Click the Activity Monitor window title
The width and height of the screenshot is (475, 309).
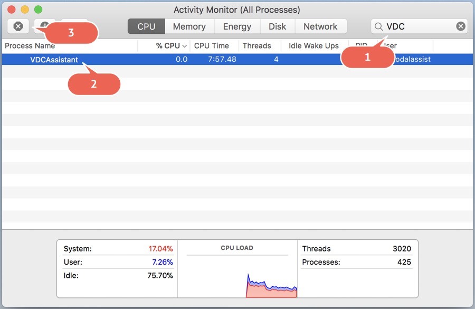236,10
